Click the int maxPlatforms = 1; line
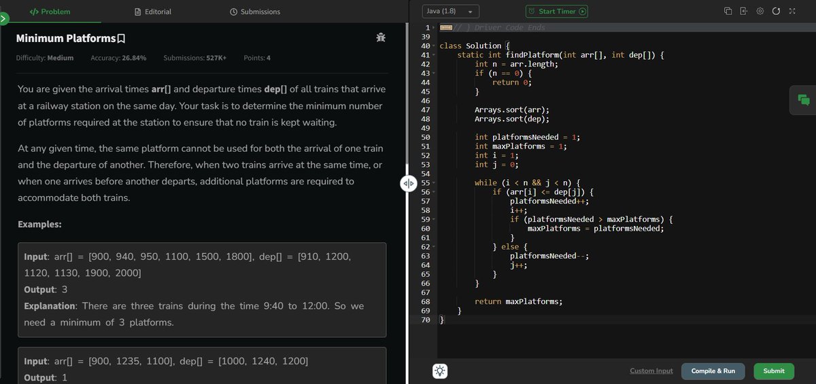Screen dimensions: 816x384 [x=520, y=147]
